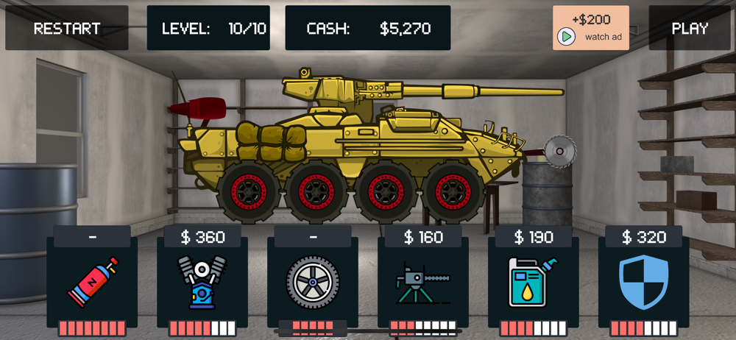Click the RESTART button
736x340 pixels.
(67, 28)
